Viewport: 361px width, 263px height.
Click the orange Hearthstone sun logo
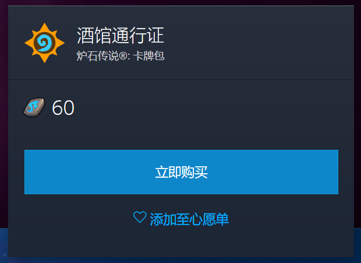click(x=44, y=43)
